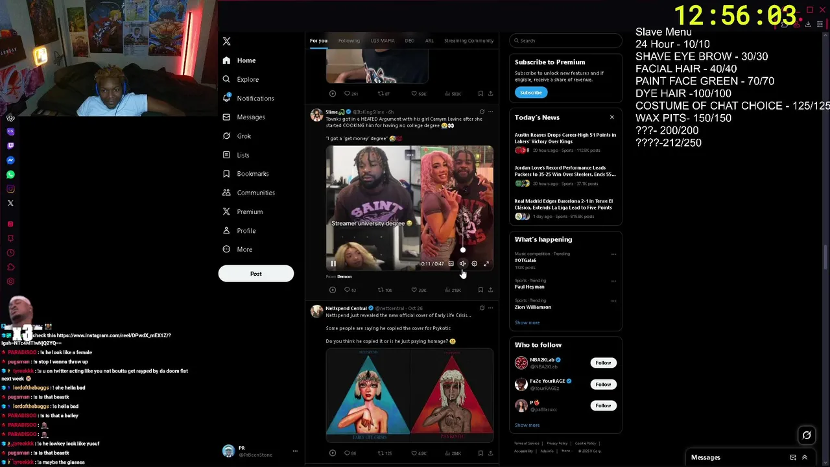This screenshot has width=830, height=467.
Task: Follow the NBA2KLab account
Action: tap(603, 363)
